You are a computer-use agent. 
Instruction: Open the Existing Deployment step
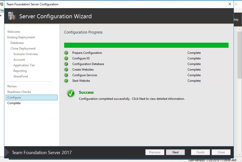[21, 37]
